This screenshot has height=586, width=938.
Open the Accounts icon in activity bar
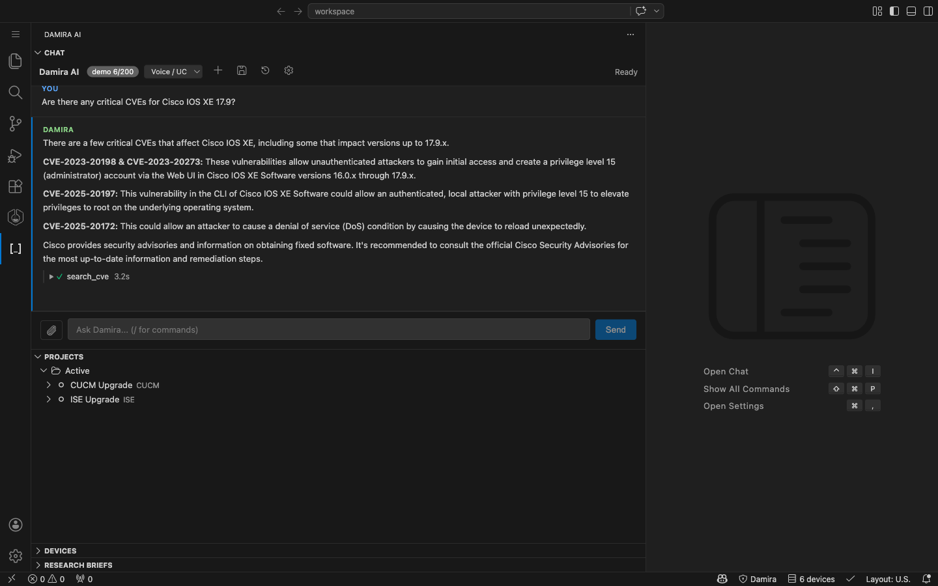tap(16, 525)
